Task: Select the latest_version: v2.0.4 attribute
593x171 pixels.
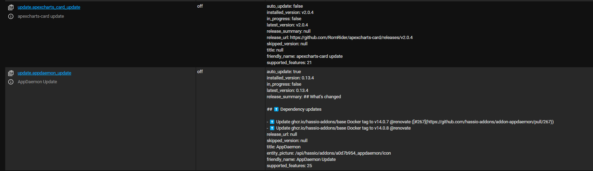Action: 287,25
